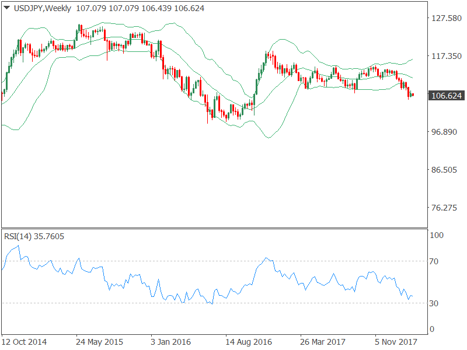Select the 3 Jan 2016 date label
467x350 pixels.
(x=170, y=342)
